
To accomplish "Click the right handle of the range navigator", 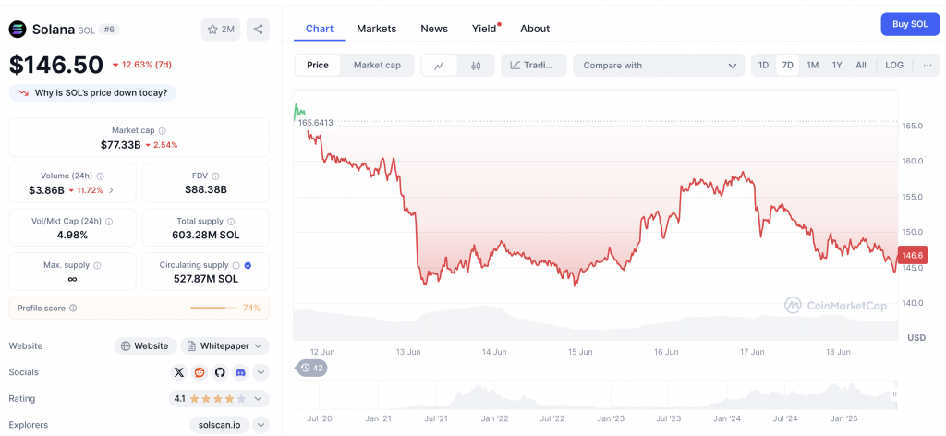I will point(894,394).
